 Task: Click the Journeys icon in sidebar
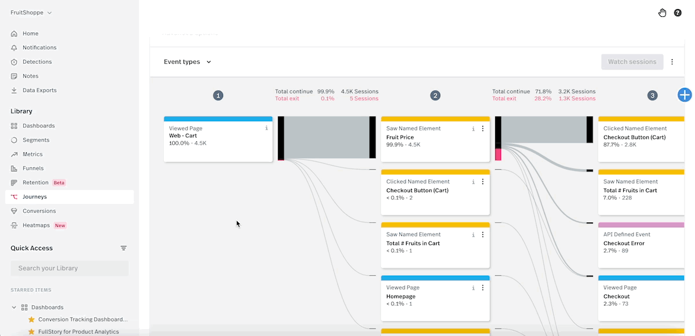click(x=14, y=197)
